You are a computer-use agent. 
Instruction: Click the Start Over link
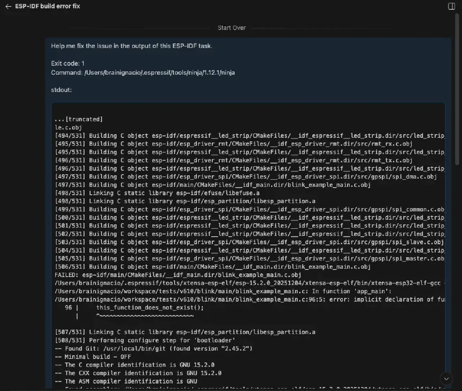pos(232,28)
